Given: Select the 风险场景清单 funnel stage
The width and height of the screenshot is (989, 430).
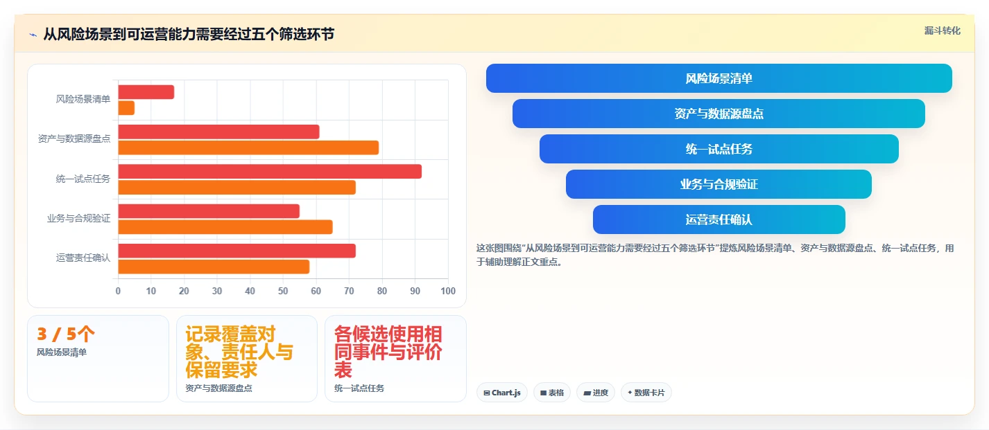Looking at the screenshot, I should pos(719,78).
